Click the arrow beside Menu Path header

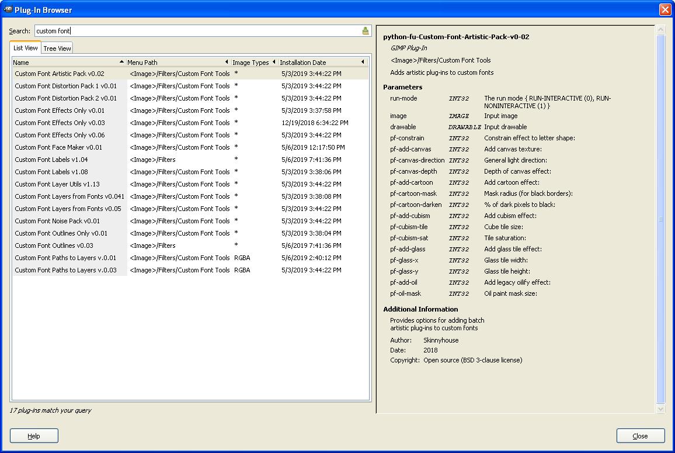click(227, 62)
